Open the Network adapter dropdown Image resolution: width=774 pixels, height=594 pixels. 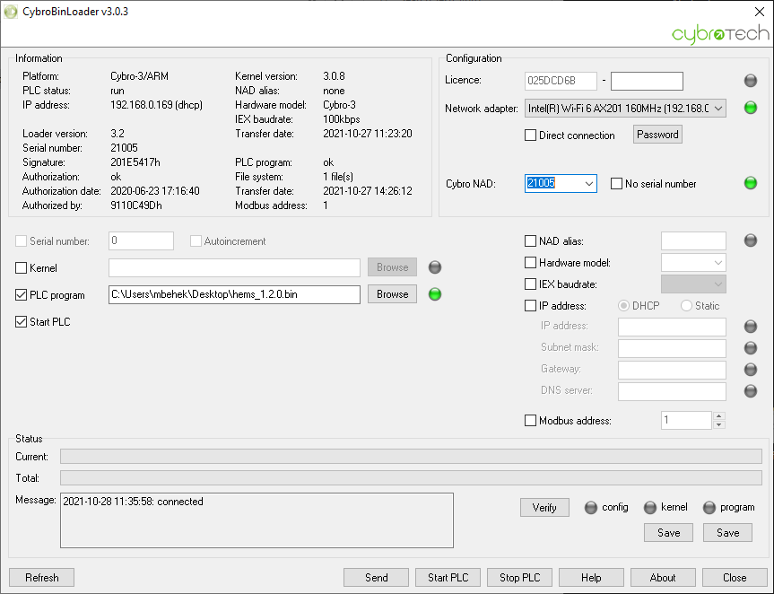pyautogui.click(x=717, y=109)
